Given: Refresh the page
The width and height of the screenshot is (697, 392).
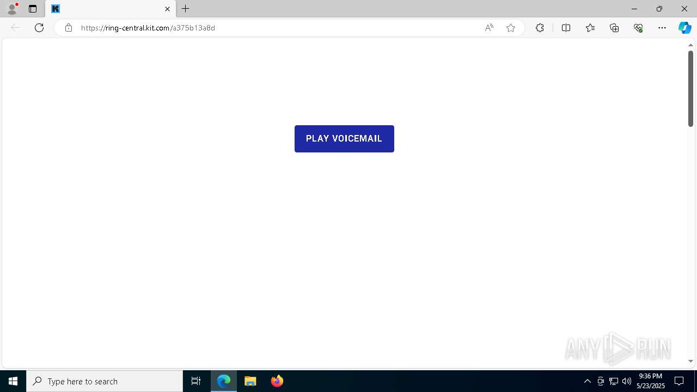Looking at the screenshot, I should (x=39, y=28).
